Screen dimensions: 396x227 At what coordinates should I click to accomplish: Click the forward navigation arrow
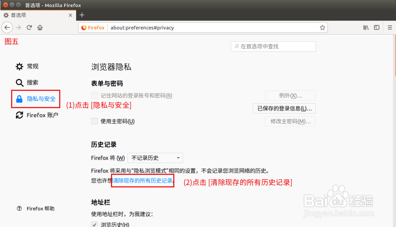coord(18,28)
